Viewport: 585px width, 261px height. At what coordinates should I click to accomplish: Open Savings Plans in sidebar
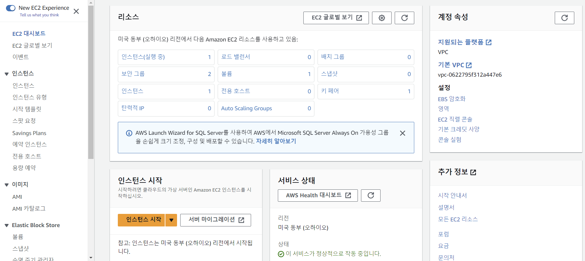29,133
